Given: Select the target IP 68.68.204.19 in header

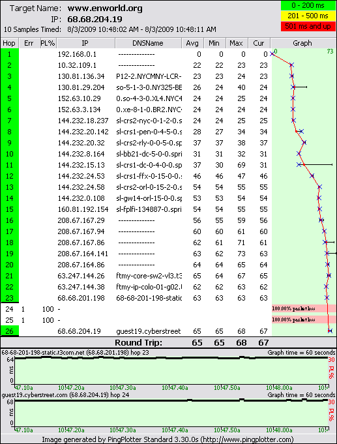Looking at the screenshot, I should (95, 20).
